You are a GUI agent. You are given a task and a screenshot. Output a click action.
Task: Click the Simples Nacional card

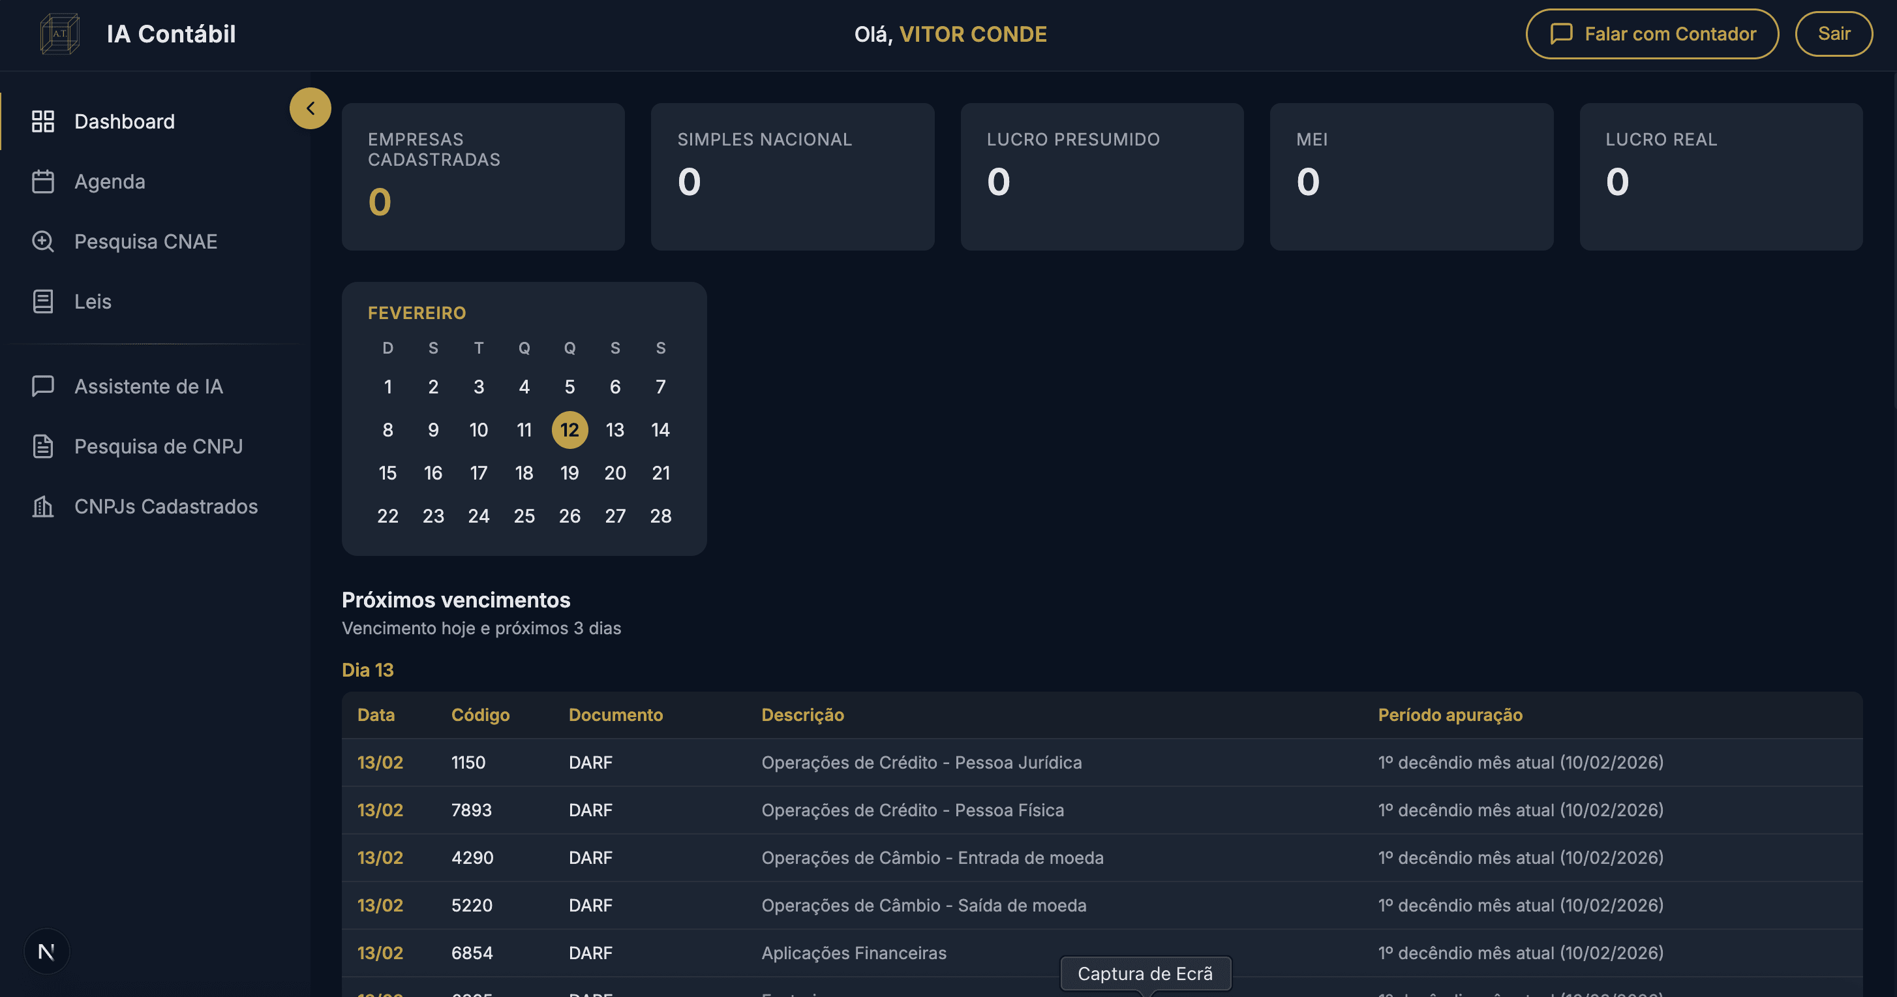click(x=793, y=177)
